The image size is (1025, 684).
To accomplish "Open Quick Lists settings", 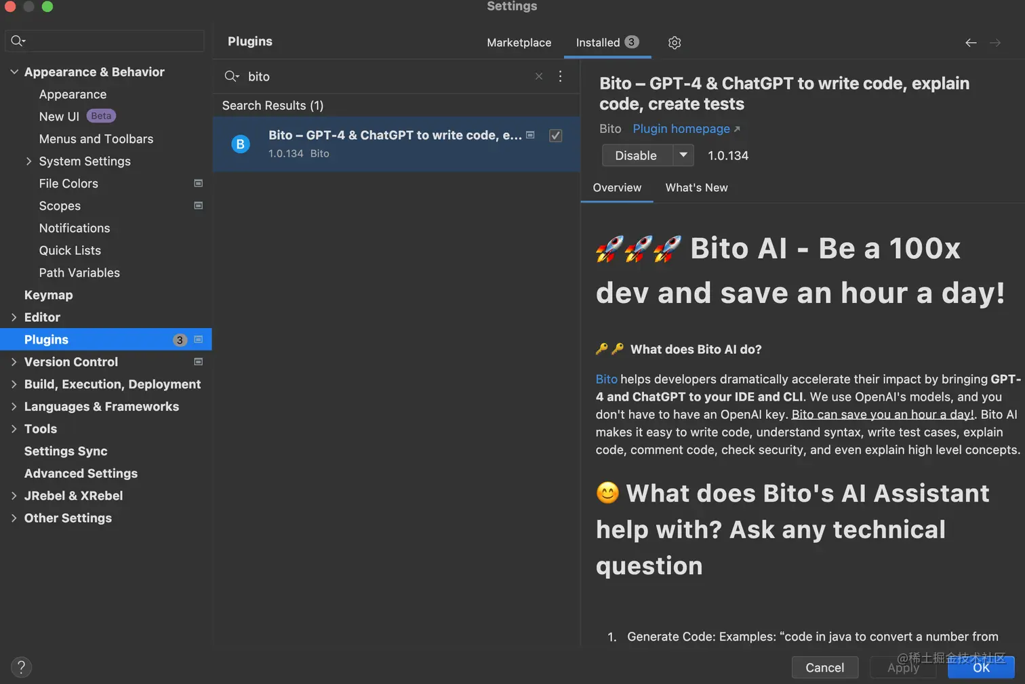I will [70, 251].
